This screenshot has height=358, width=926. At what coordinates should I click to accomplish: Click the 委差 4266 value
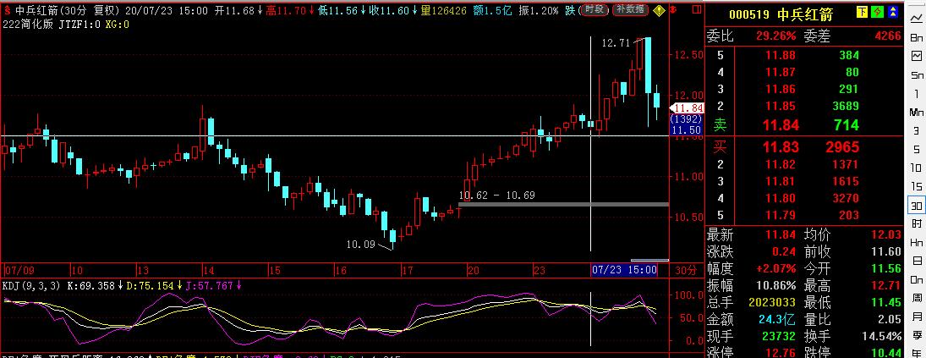click(888, 36)
